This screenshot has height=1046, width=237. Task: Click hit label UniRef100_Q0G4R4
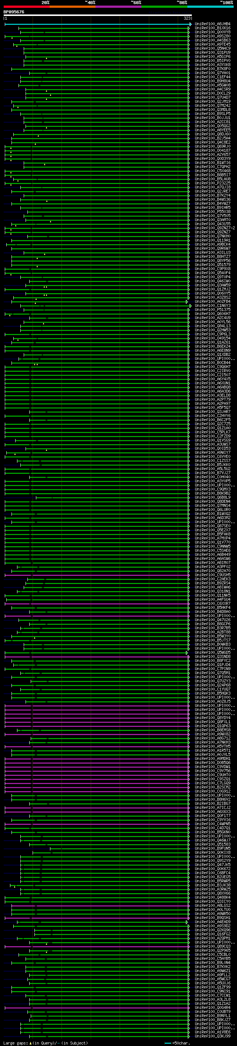(213, 1007)
